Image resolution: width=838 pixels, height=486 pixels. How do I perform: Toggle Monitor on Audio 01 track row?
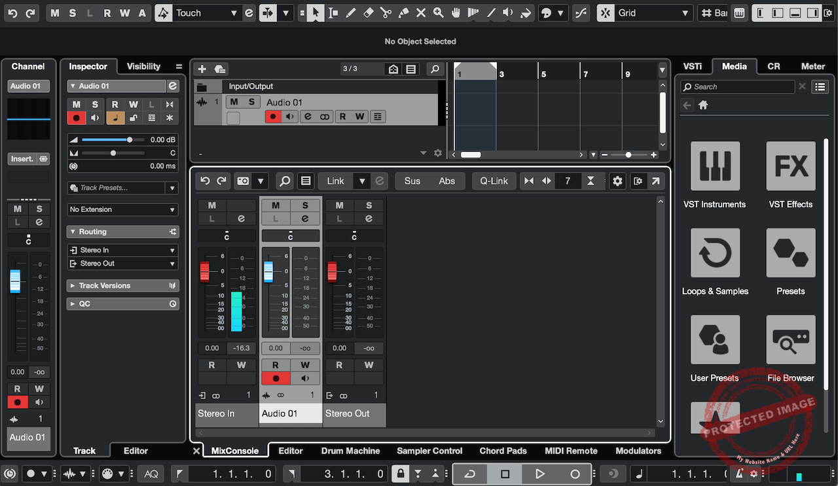pos(290,116)
